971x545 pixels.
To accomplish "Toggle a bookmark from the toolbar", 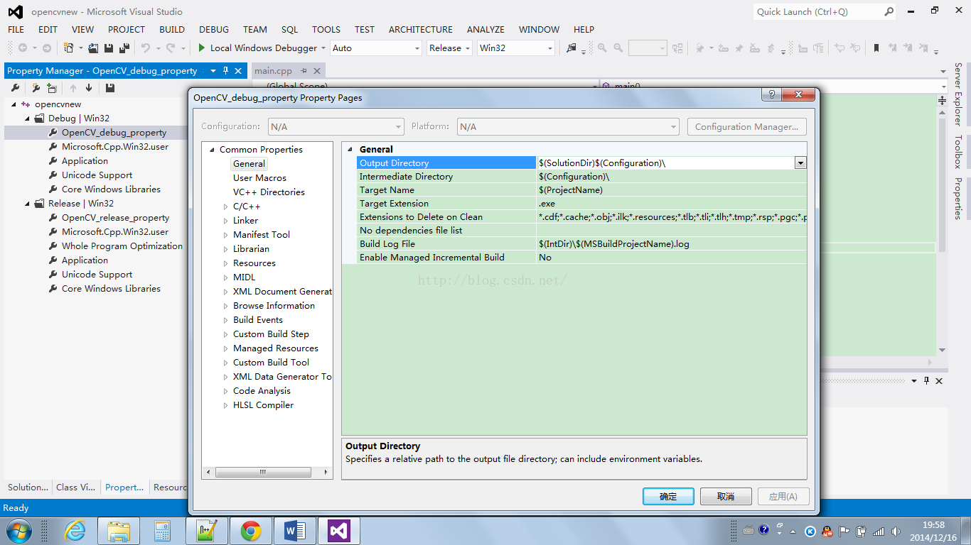I will 876,48.
